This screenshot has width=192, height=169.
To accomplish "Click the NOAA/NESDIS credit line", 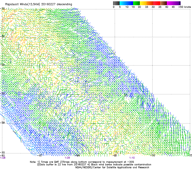I will tap(112, 167).
